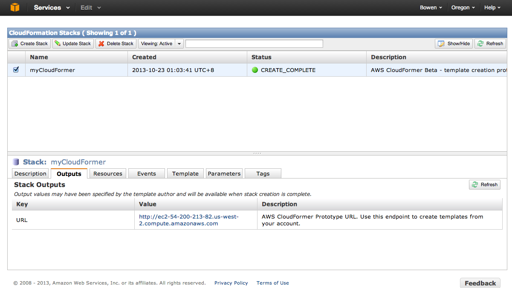Viewport: 512px width, 288px height.
Task: Open the Parameters tab
Action: click(224, 173)
